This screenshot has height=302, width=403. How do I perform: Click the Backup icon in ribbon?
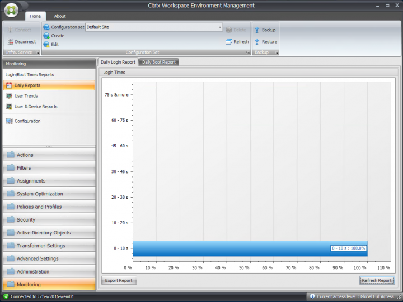pyautogui.click(x=257, y=30)
